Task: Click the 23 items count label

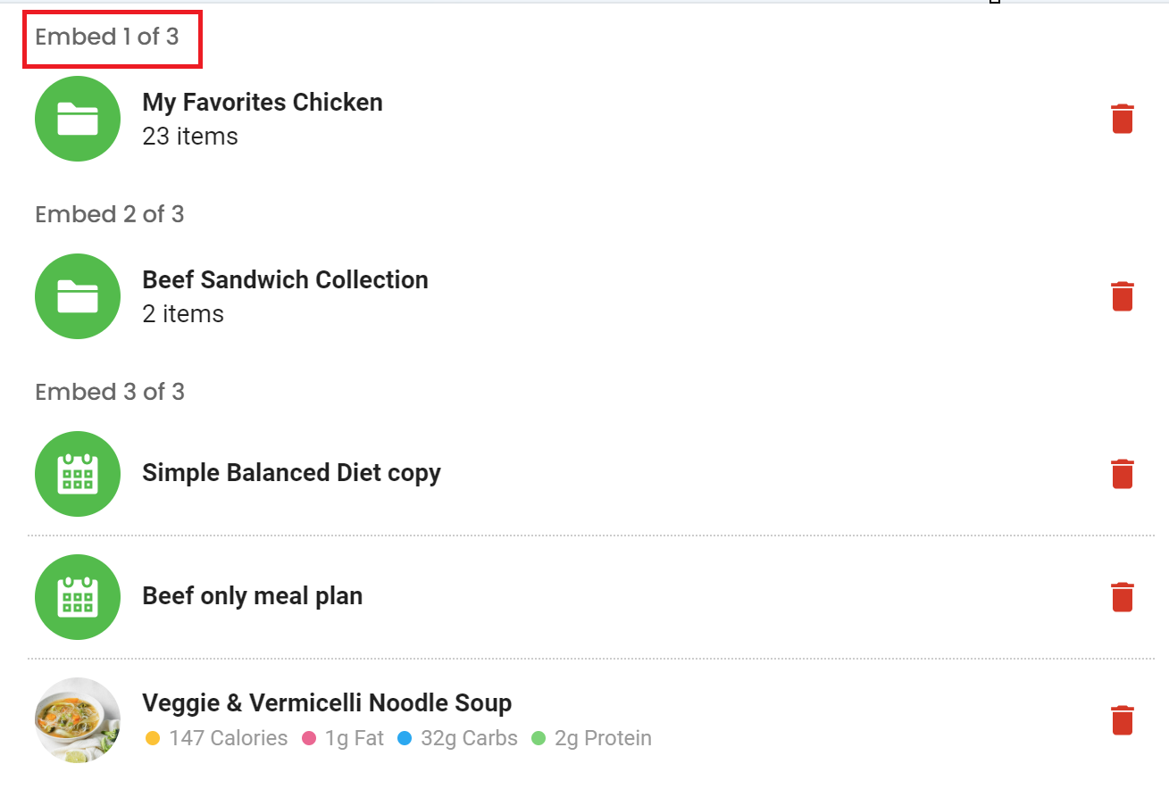Action: coord(190,137)
